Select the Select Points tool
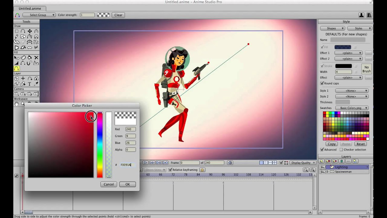387x218 pixels. (17, 31)
